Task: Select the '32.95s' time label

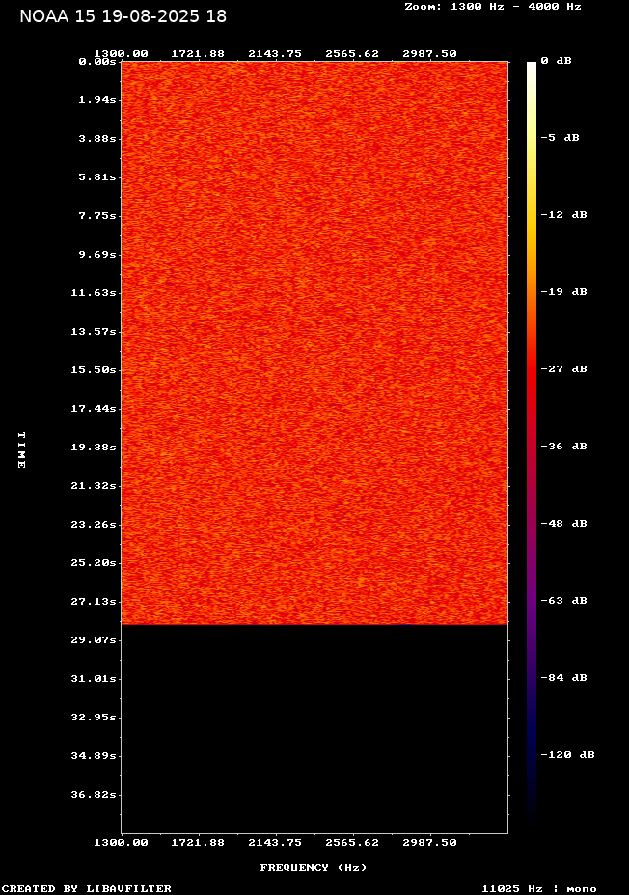Action: pyautogui.click(x=94, y=717)
